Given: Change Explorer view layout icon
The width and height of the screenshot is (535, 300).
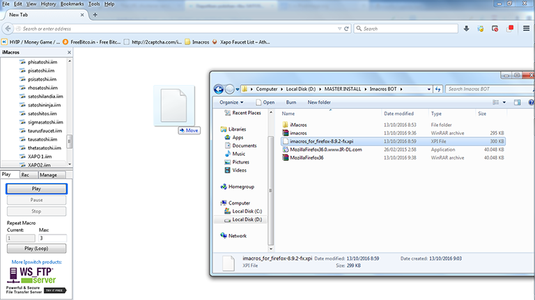Looking at the screenshot, I should pyautogui.click(x=496, y=102).
